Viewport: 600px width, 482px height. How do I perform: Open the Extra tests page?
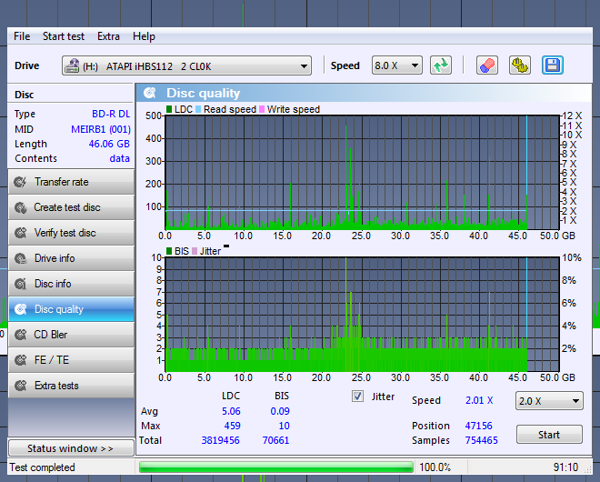pyautogui.click(x=71, y=386)
